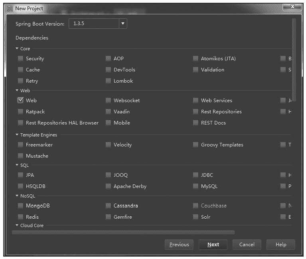Open the Spring Boot Version dropdown
The width and height of the screenshot is (306, 259).
123,24
